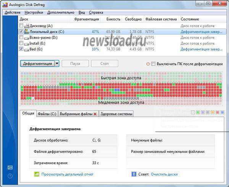Click the Пауза button
This screenshot has height=187, width=229.
click(x=75, y=63)
